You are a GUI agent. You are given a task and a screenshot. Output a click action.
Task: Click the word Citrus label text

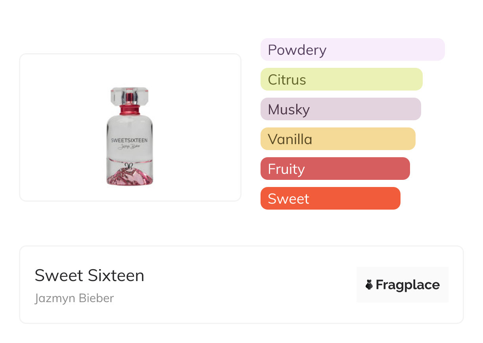tap(287, 80)
